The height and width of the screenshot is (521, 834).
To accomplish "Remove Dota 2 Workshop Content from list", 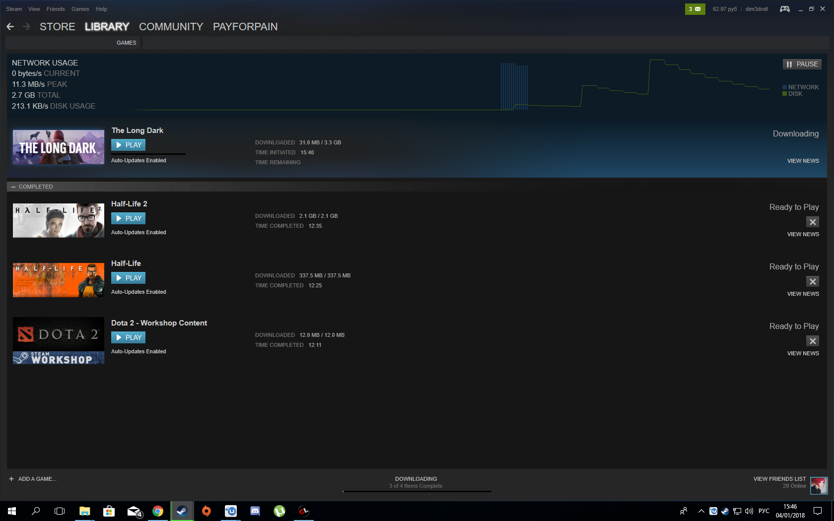I will (813, 341).
